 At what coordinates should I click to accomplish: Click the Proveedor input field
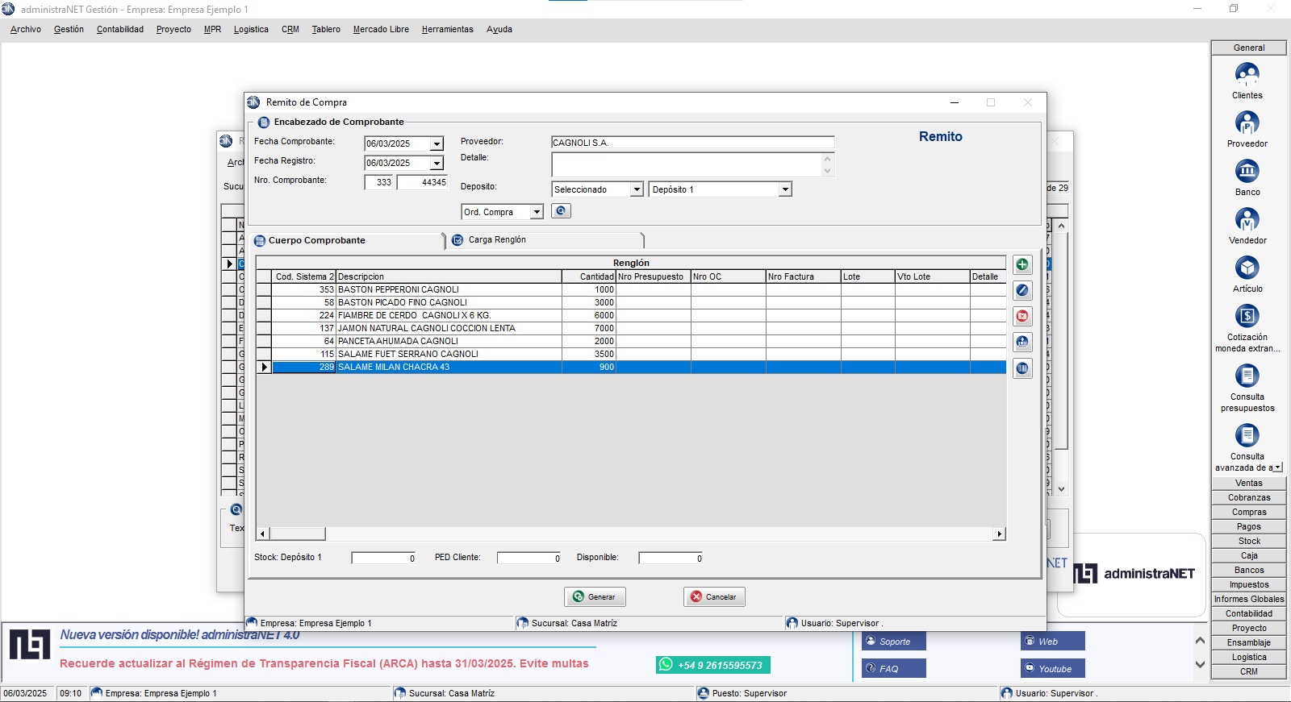pyautogui.click(x=692, y=143)
